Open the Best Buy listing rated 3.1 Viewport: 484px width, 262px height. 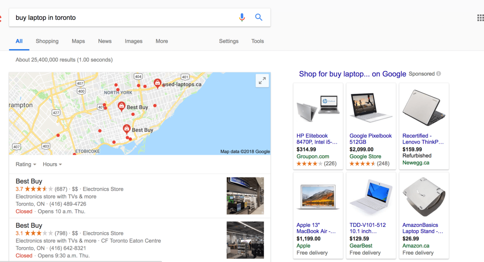click(x=29, y=225)
